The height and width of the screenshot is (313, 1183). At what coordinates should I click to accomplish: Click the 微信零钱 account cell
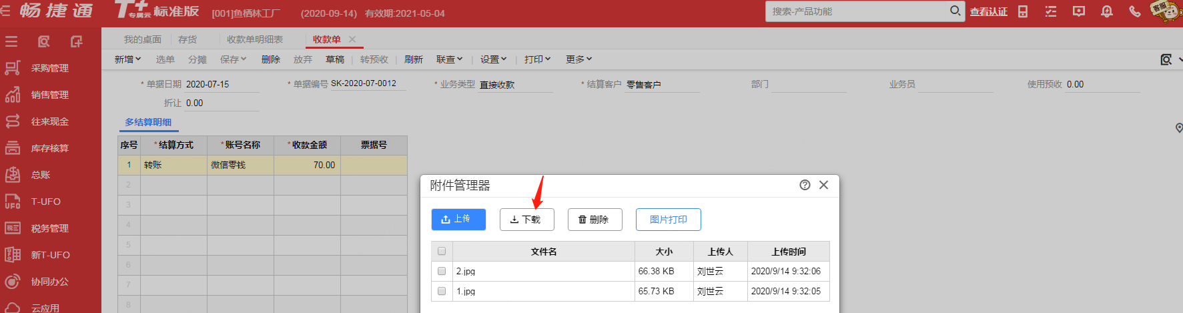[x=240, y=165]
